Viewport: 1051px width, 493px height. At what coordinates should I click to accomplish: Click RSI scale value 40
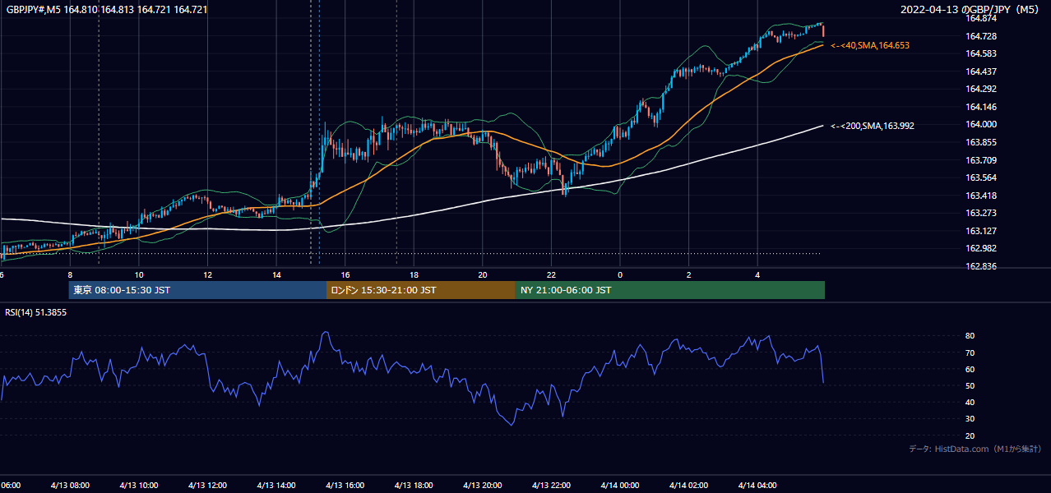tap(970, 402)
